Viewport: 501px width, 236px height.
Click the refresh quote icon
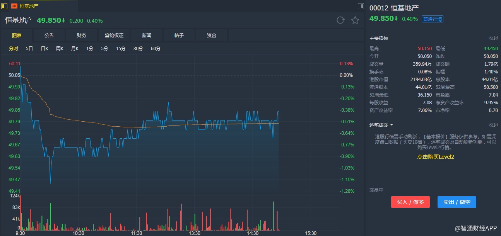click(340, 20)
